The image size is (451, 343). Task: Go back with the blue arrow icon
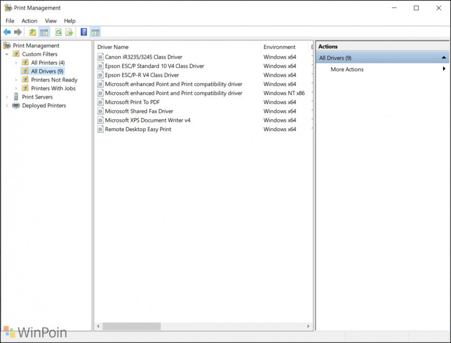(x=7, y=32)
